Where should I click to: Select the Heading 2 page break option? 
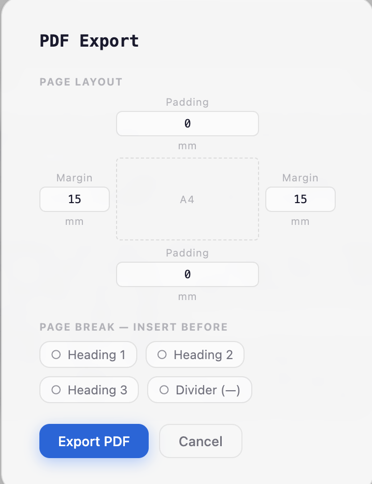195,354
